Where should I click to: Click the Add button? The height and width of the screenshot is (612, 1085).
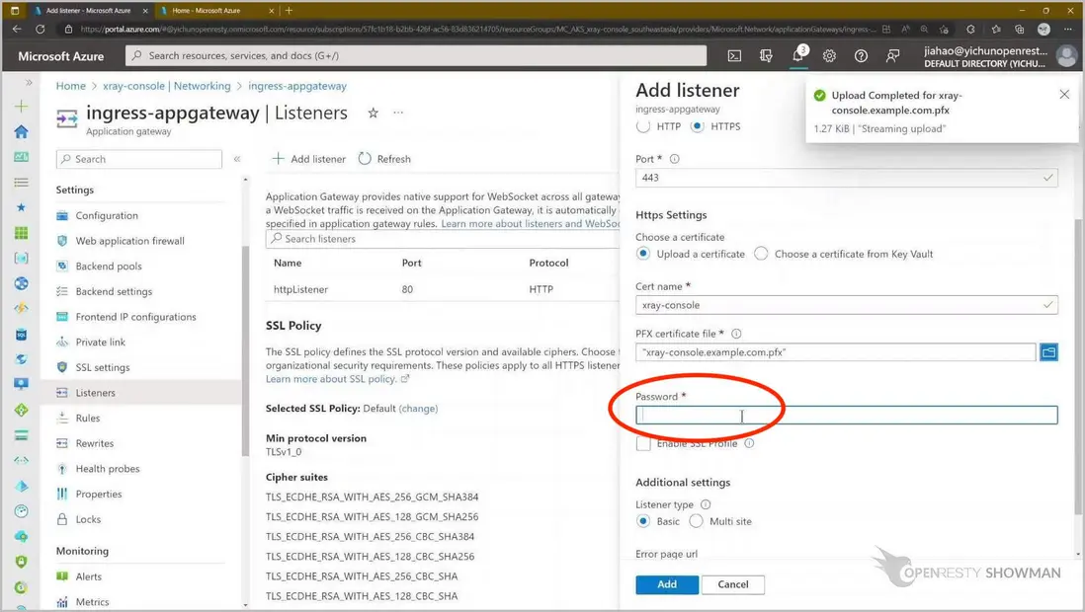pos(667,584)
